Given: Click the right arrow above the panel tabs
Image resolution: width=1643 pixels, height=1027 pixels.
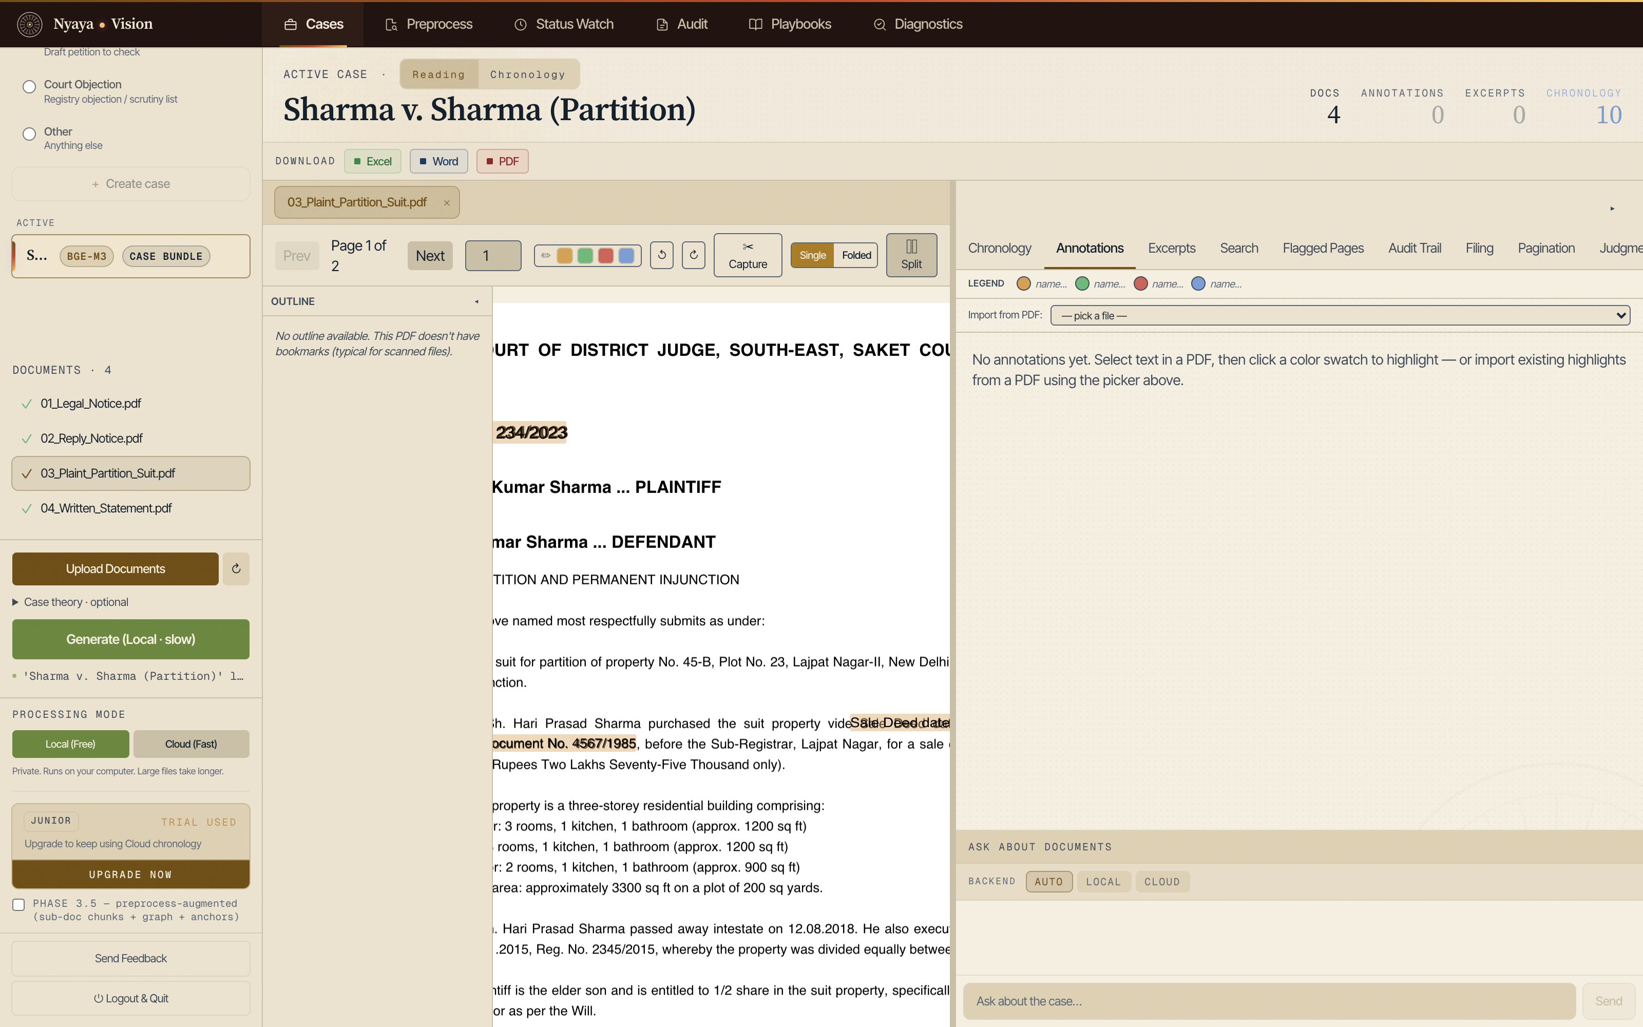Looking at the screenshot, I should coord(1612,208).
